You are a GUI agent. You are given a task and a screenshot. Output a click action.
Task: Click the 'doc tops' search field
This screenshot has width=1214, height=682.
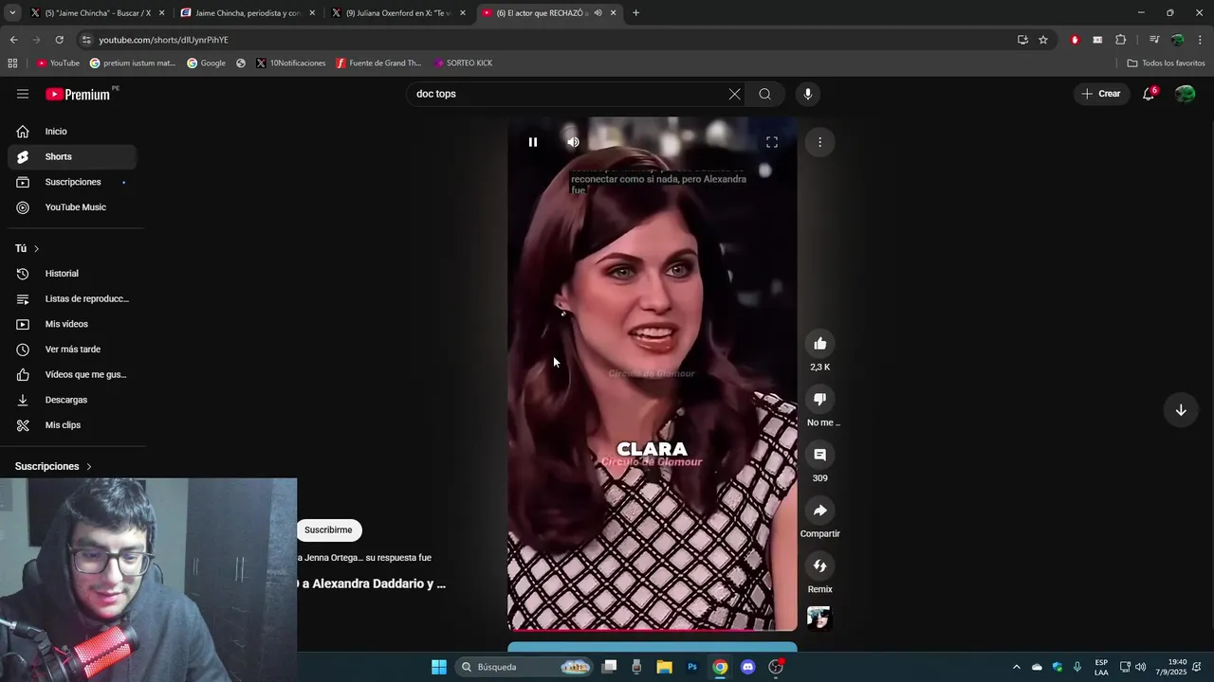(x=567, y=94)
